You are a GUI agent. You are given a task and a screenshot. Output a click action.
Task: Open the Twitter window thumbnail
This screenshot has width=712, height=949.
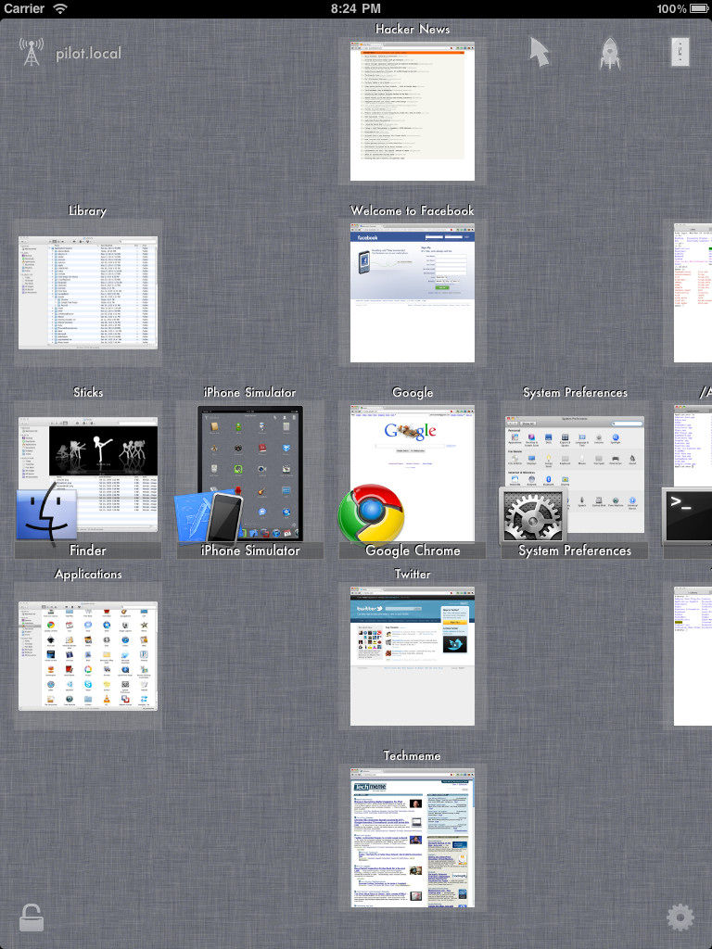pos(413,655)
